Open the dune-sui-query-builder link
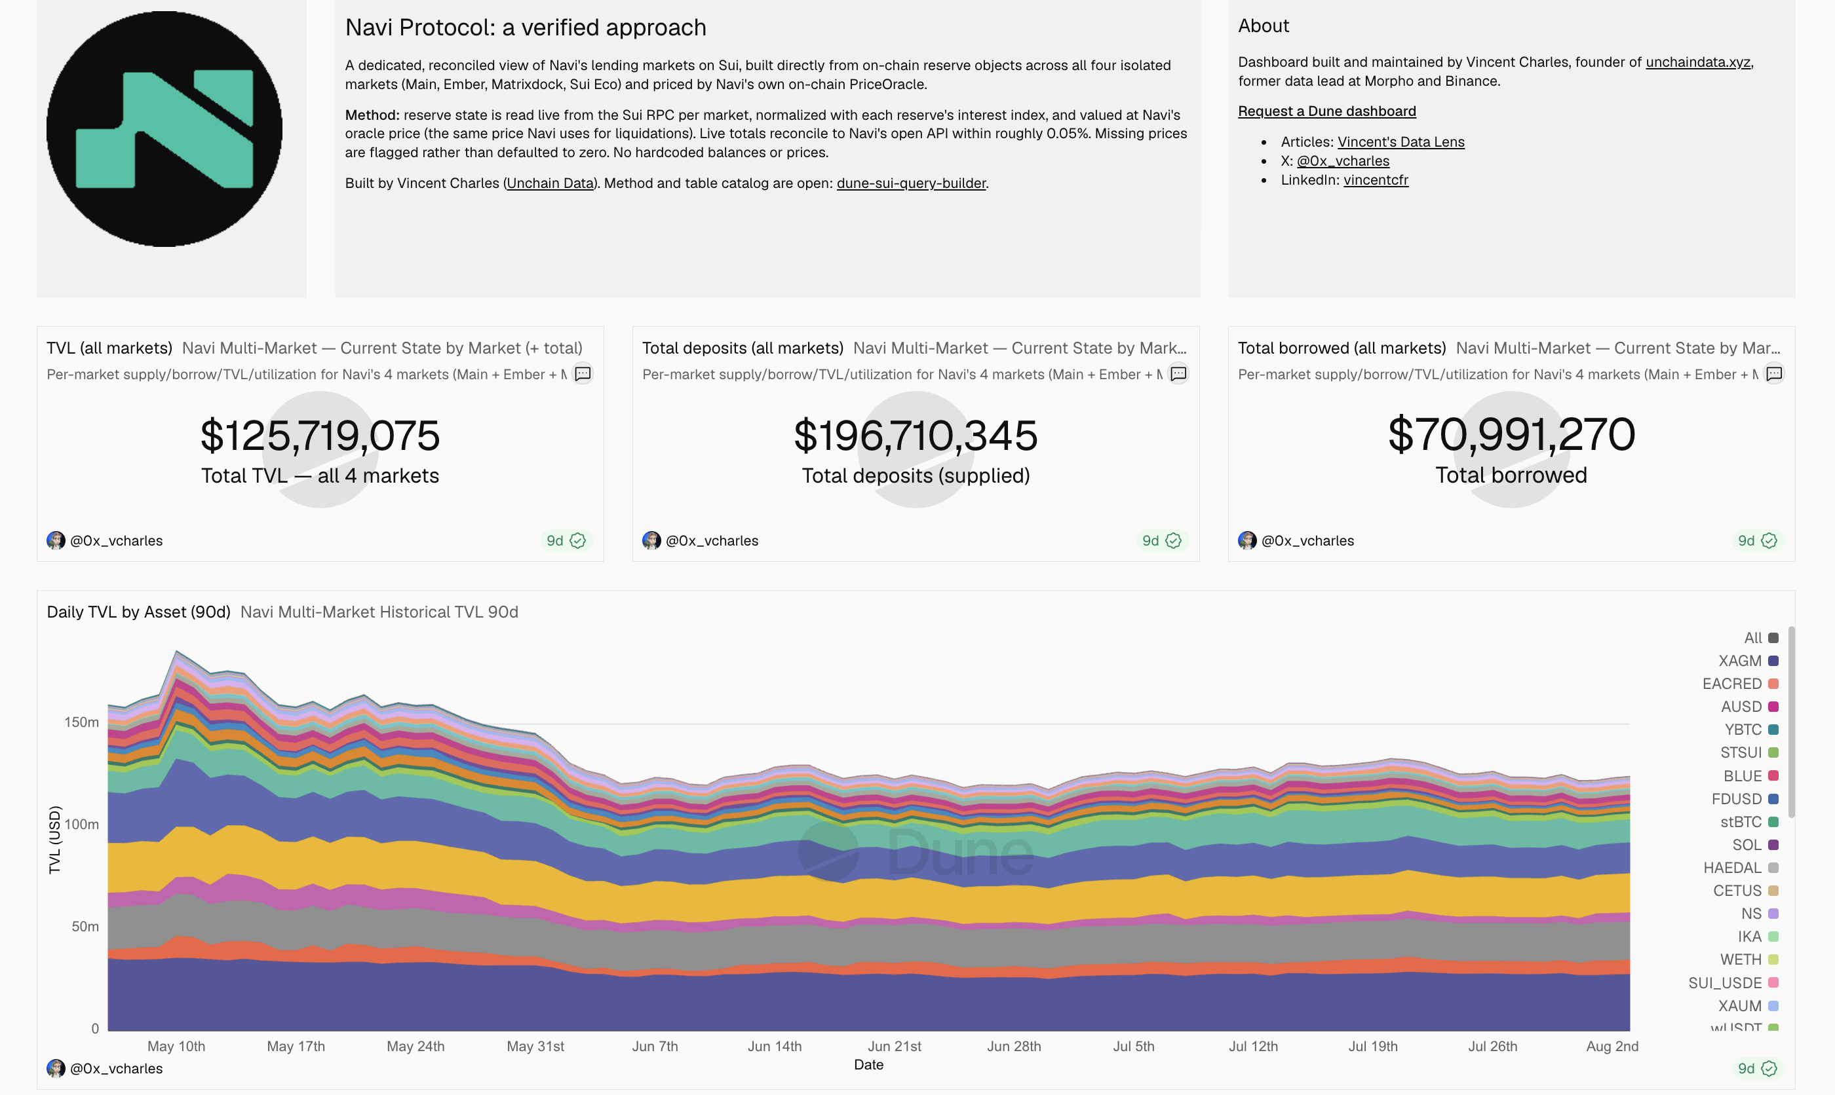Viewport: 1835px width, 1095px height. (x=911, y=183)
